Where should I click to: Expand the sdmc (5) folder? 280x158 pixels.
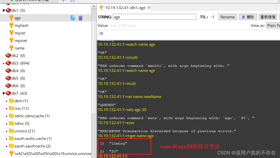(7, 124)
